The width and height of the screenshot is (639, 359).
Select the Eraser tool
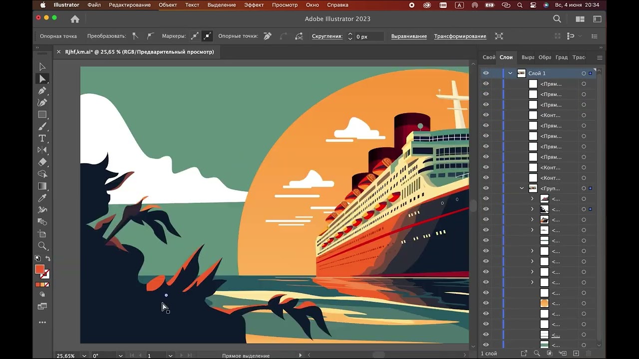pos(42,162)
